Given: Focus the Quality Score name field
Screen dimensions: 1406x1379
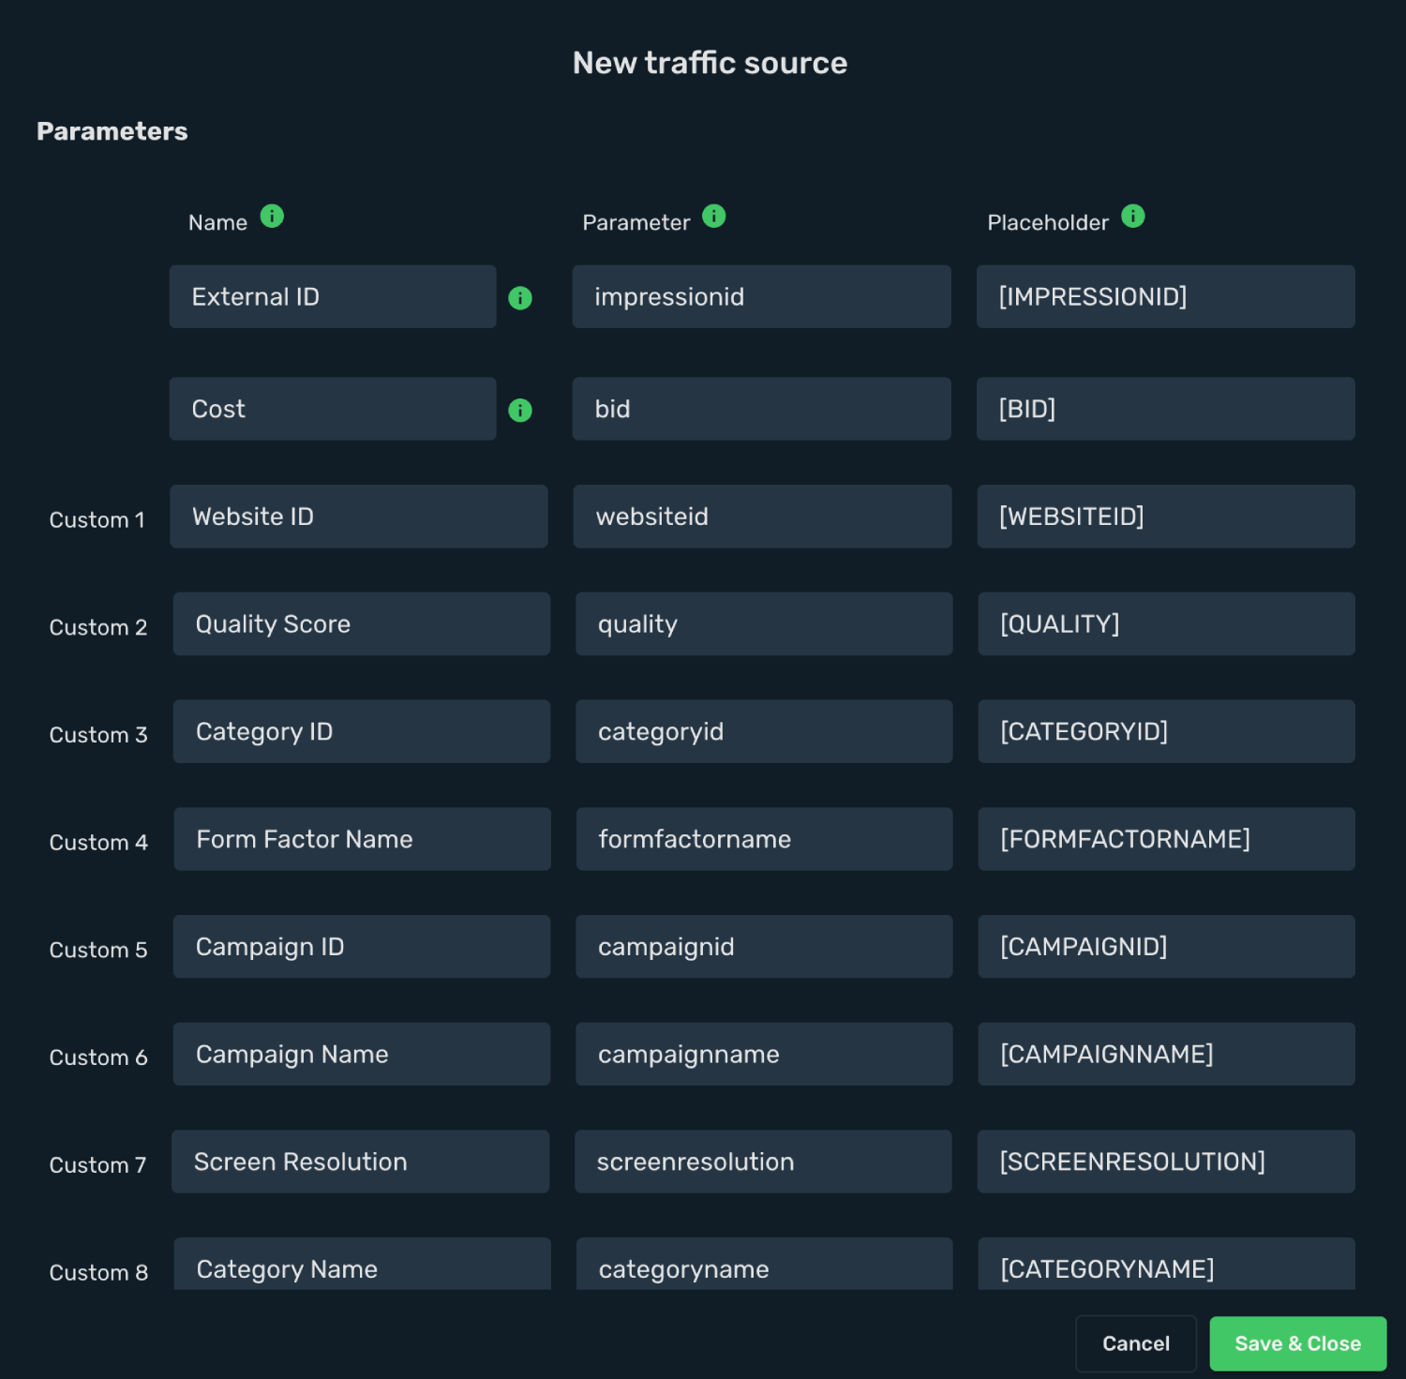Looking at the screenshot, I should tap(362, 624).
